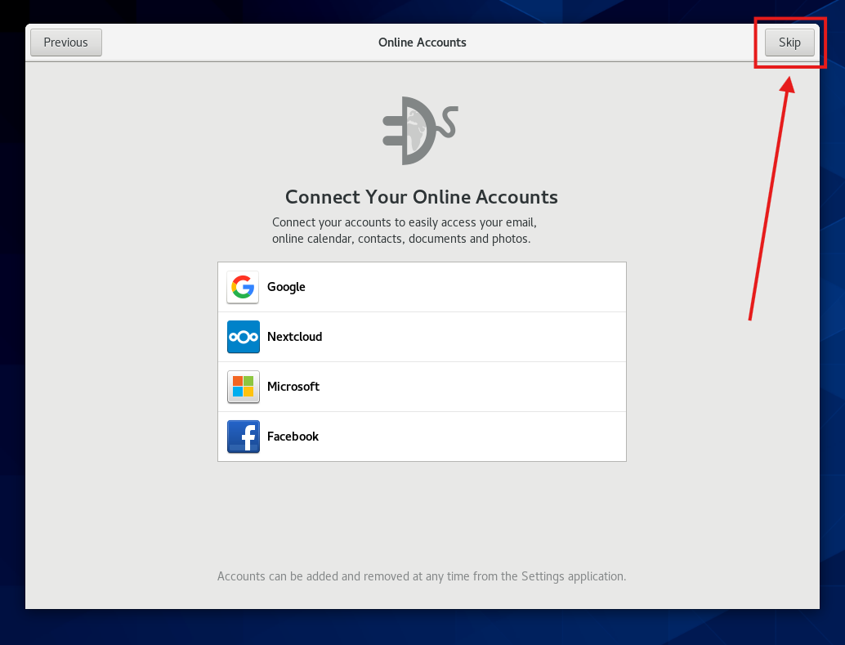Screen dimensions: 845x645
Task: Select the Microsoft account label
Action: tap(293, 387)
